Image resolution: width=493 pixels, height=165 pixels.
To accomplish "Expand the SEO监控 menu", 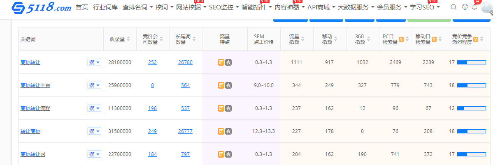I will [x=224, y=7].
